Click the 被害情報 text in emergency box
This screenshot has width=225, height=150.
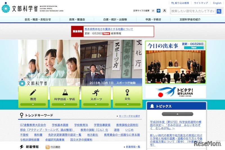[116, 33]
